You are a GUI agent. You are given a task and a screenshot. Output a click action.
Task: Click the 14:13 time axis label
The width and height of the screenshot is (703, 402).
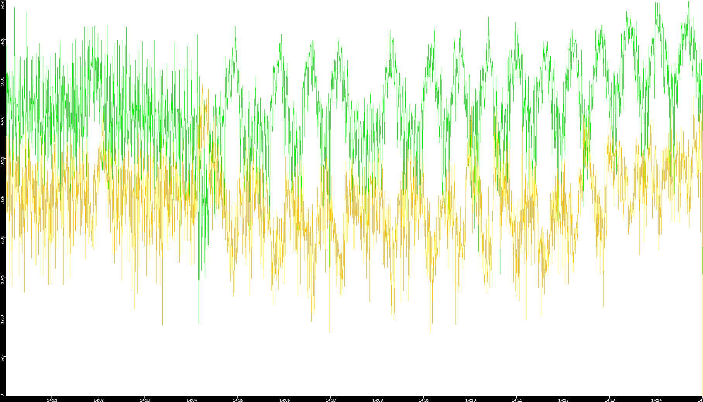pyautogui.click(x=610, y=400)
